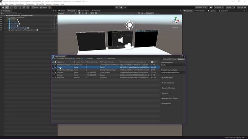Click the Refresh button in Udon Explorer
This screenshot has height=139, width=248.
[181, 59]
